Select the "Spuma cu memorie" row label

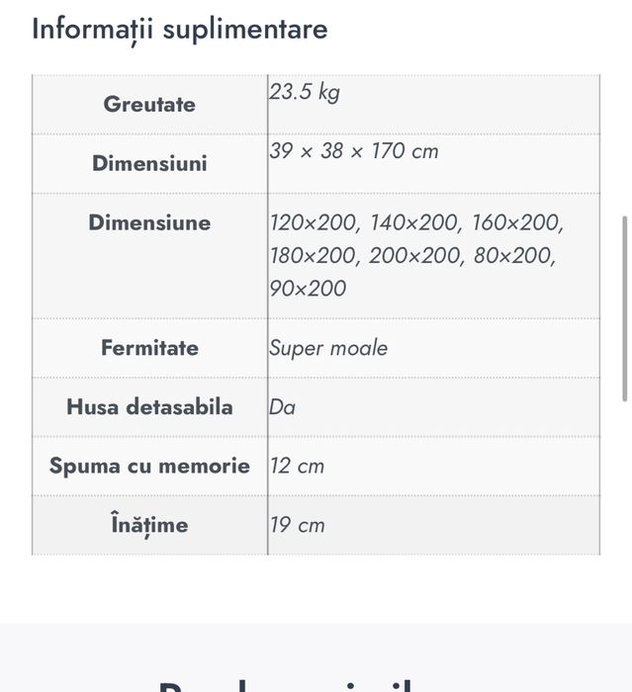point(149,466)
